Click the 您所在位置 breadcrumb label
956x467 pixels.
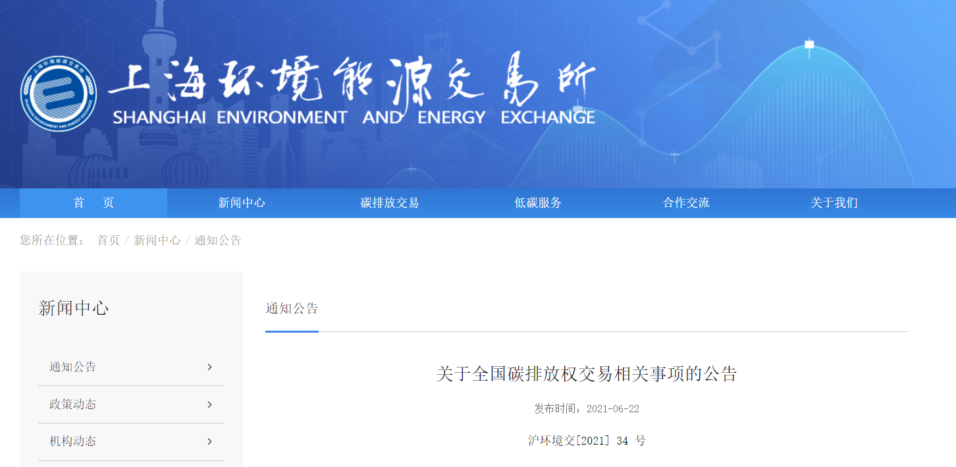click(x=52, y=240)
